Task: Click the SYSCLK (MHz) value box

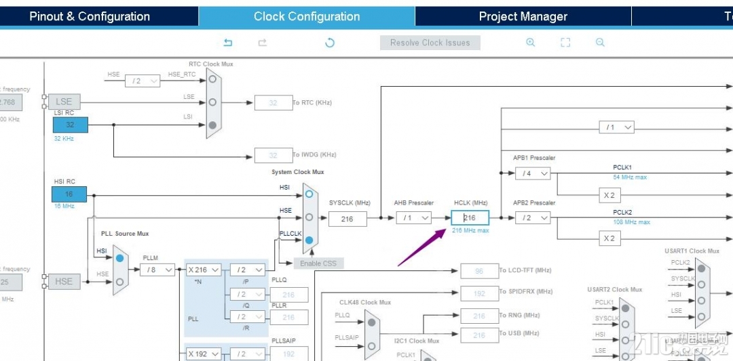Action: [x=347, y=219]
